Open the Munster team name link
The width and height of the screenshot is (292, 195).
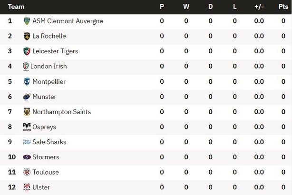coord(44,97)
